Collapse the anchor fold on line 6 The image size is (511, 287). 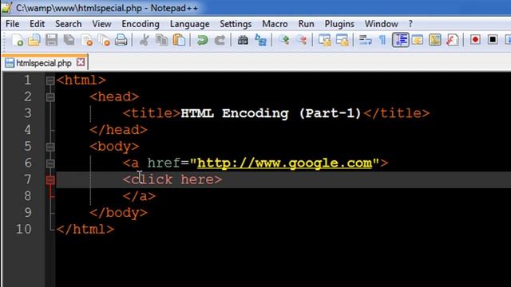pyautogui.click(x=50, y=163)
